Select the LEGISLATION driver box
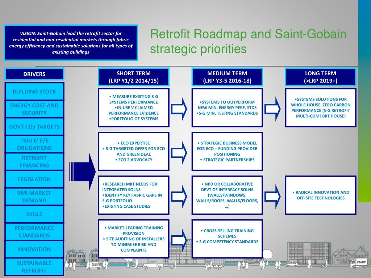Image resolution: width=371 pixels, height=278 pixels. point(34,179)
